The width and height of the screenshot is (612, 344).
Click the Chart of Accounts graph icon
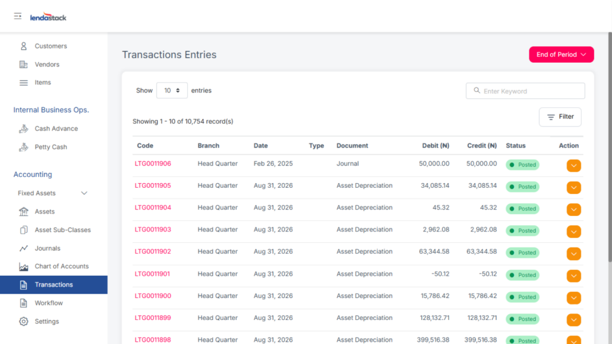24,267
